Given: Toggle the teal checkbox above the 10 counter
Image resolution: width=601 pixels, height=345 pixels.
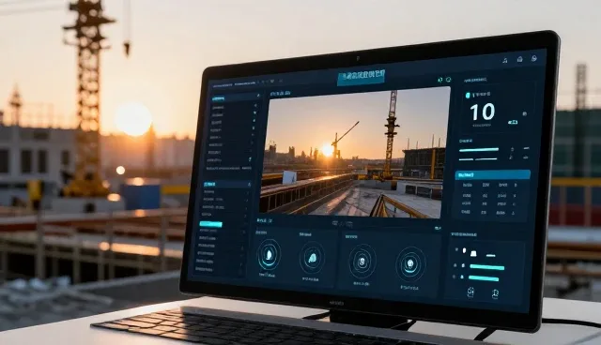Looking at the screenshot, I should pos(468,95).
